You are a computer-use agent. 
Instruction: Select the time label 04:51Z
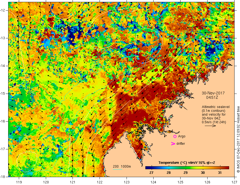tap(212, 97)
